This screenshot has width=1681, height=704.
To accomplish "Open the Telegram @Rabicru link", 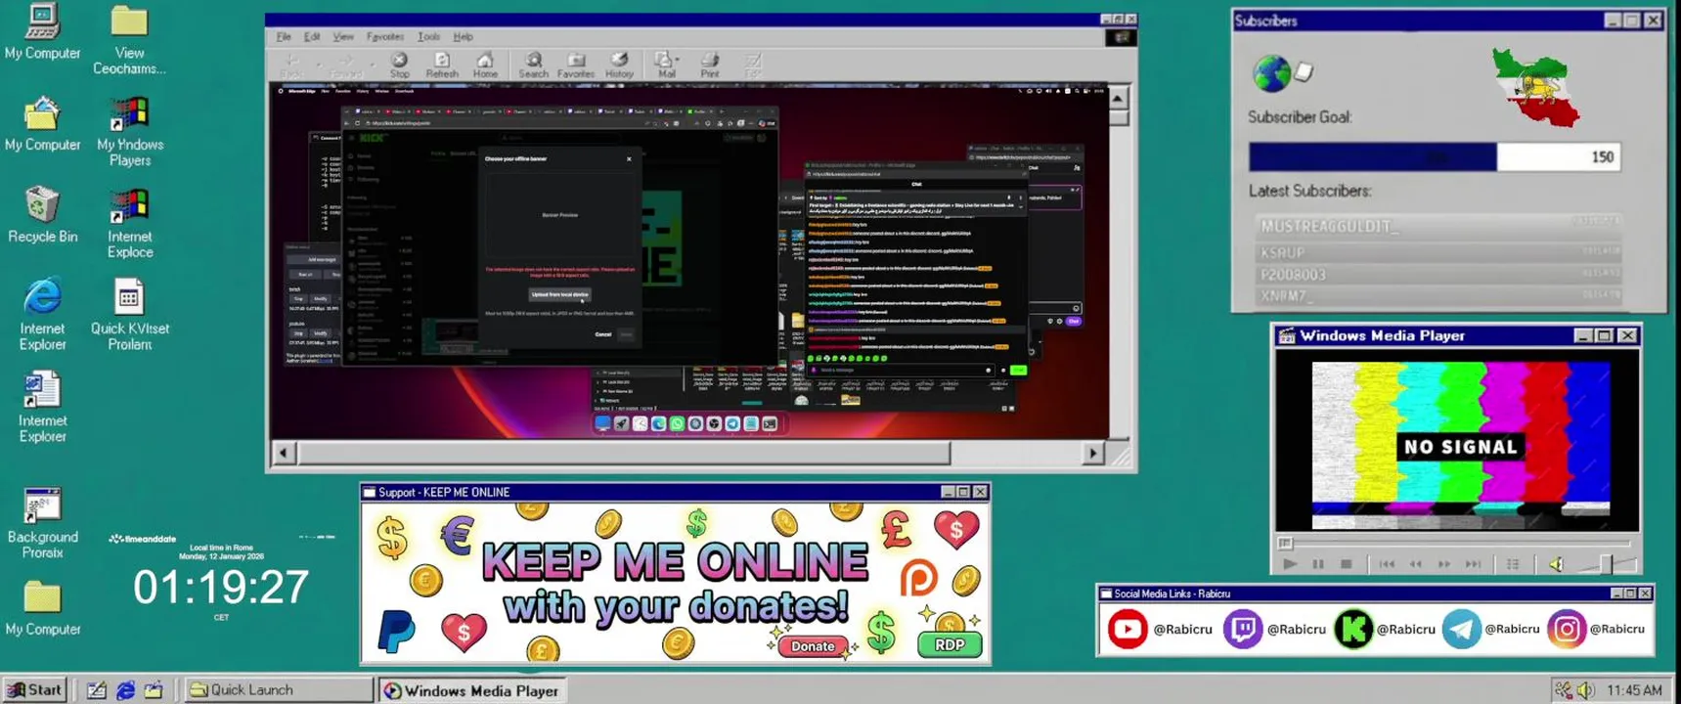I will click(1491, 629).
